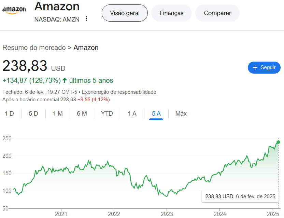
Task: Select the 1 D time range
Action: (9, 114)
